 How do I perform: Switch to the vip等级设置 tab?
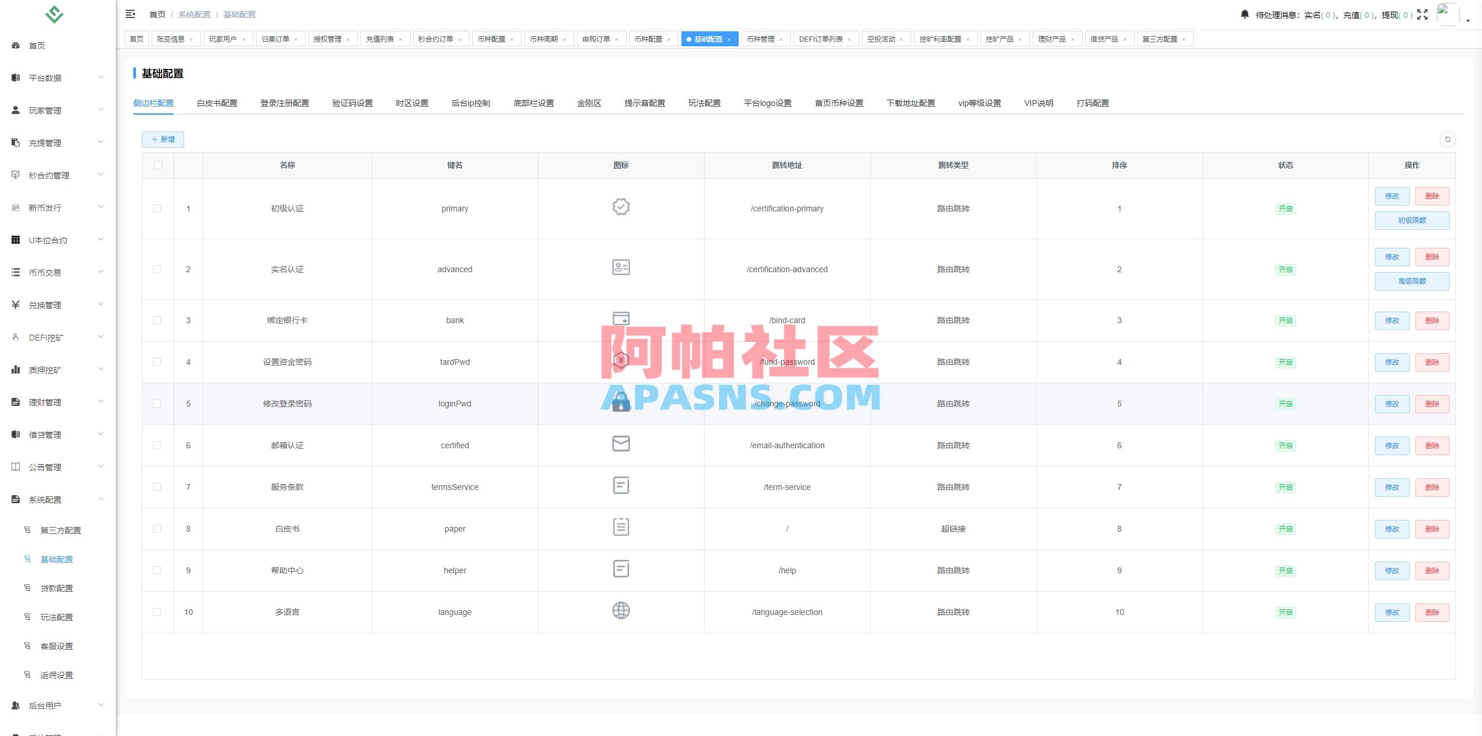980,103
